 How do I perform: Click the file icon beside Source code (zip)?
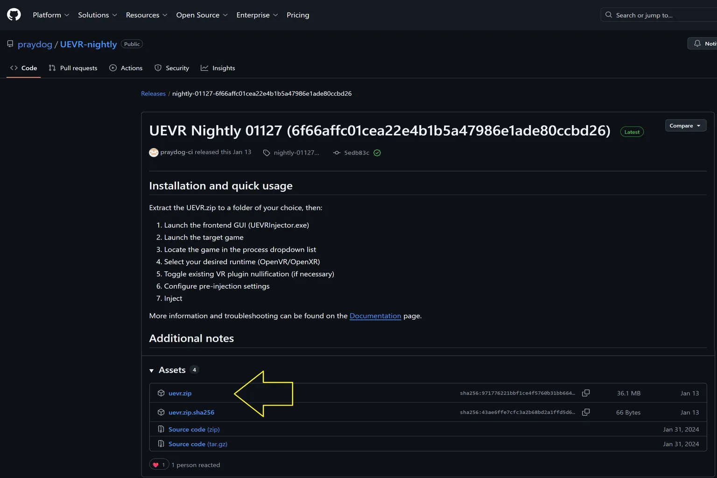point(161,429)
